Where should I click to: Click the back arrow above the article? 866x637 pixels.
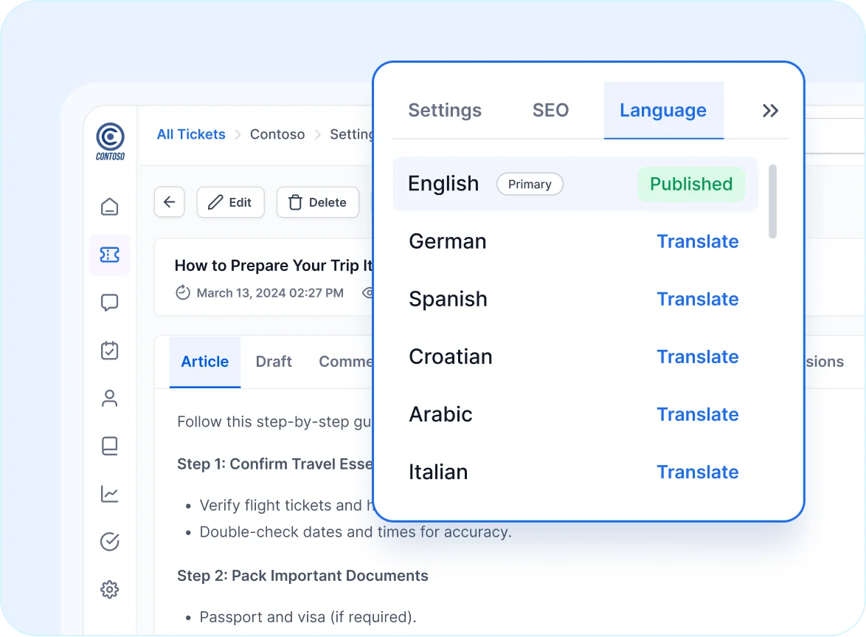coord(169,202)
